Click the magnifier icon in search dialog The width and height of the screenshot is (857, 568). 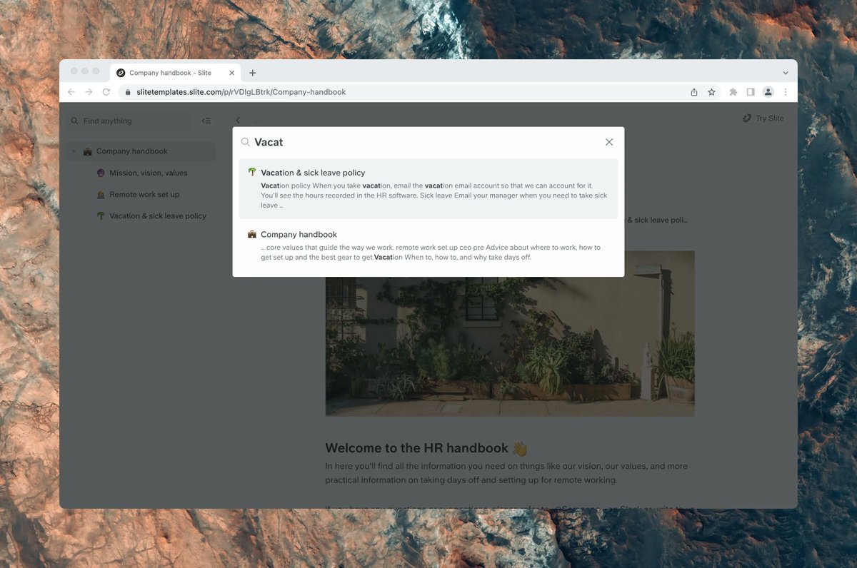(246, 142)
